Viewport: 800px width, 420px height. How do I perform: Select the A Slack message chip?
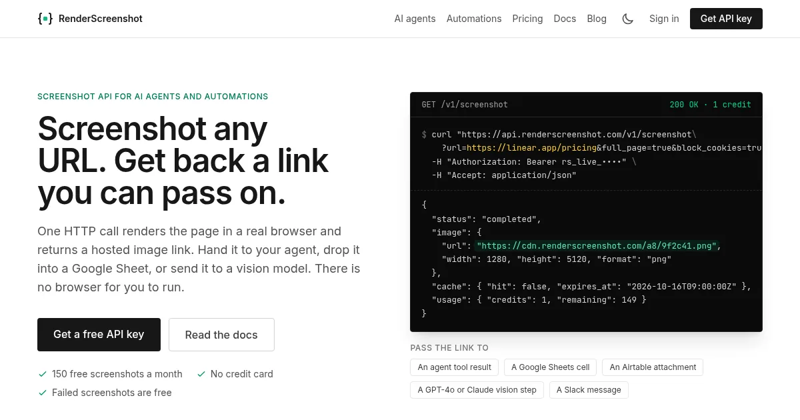pyautogui.click(x=589, y=390)
